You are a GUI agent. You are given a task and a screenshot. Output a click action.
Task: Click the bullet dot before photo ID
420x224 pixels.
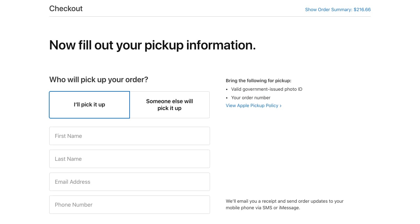click(227, 89)
